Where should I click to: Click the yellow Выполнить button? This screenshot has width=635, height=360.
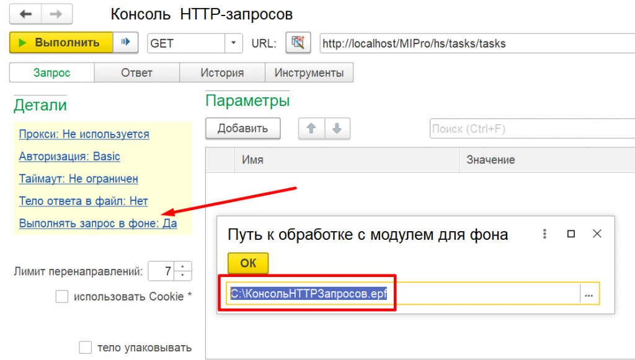pyautogui.click(x=61, y=43)
